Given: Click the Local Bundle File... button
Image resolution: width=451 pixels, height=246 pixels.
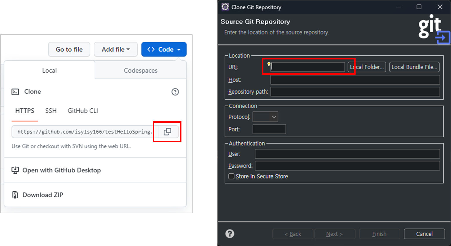Looking at the screenshot, I should (414, 67).
